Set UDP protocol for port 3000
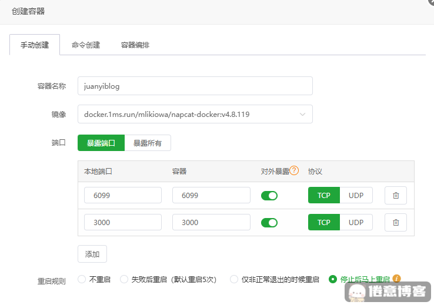The image size is (434, 305). pyautogui.click(x=356, y=222)
